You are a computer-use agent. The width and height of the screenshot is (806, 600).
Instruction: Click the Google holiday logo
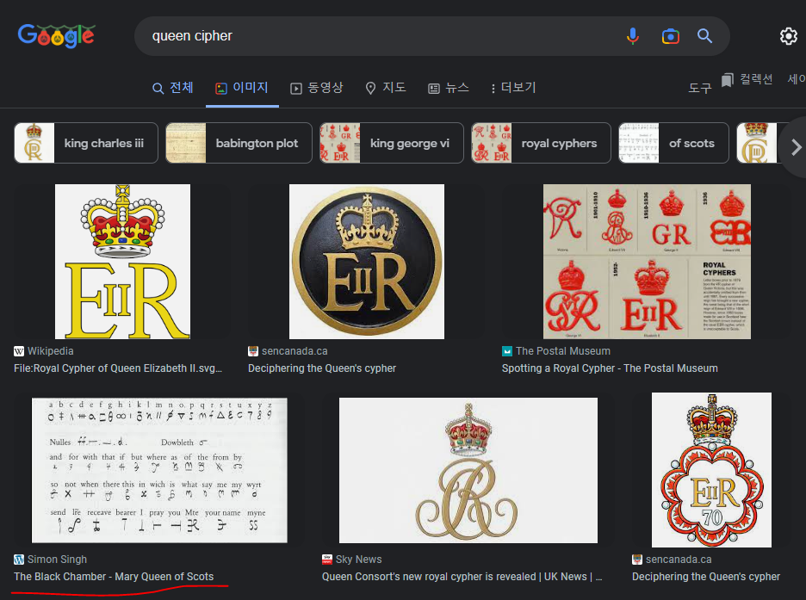(x=57, y=35)
